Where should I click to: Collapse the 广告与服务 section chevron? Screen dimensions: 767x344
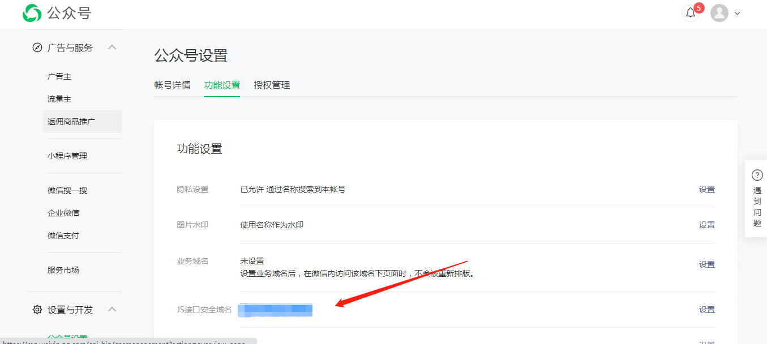112,47
